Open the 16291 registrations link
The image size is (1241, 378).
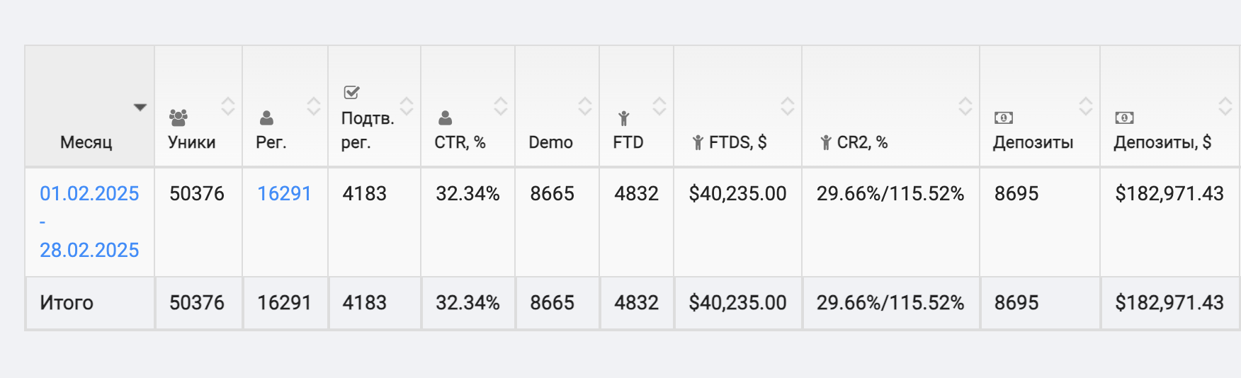click(284, 193)
